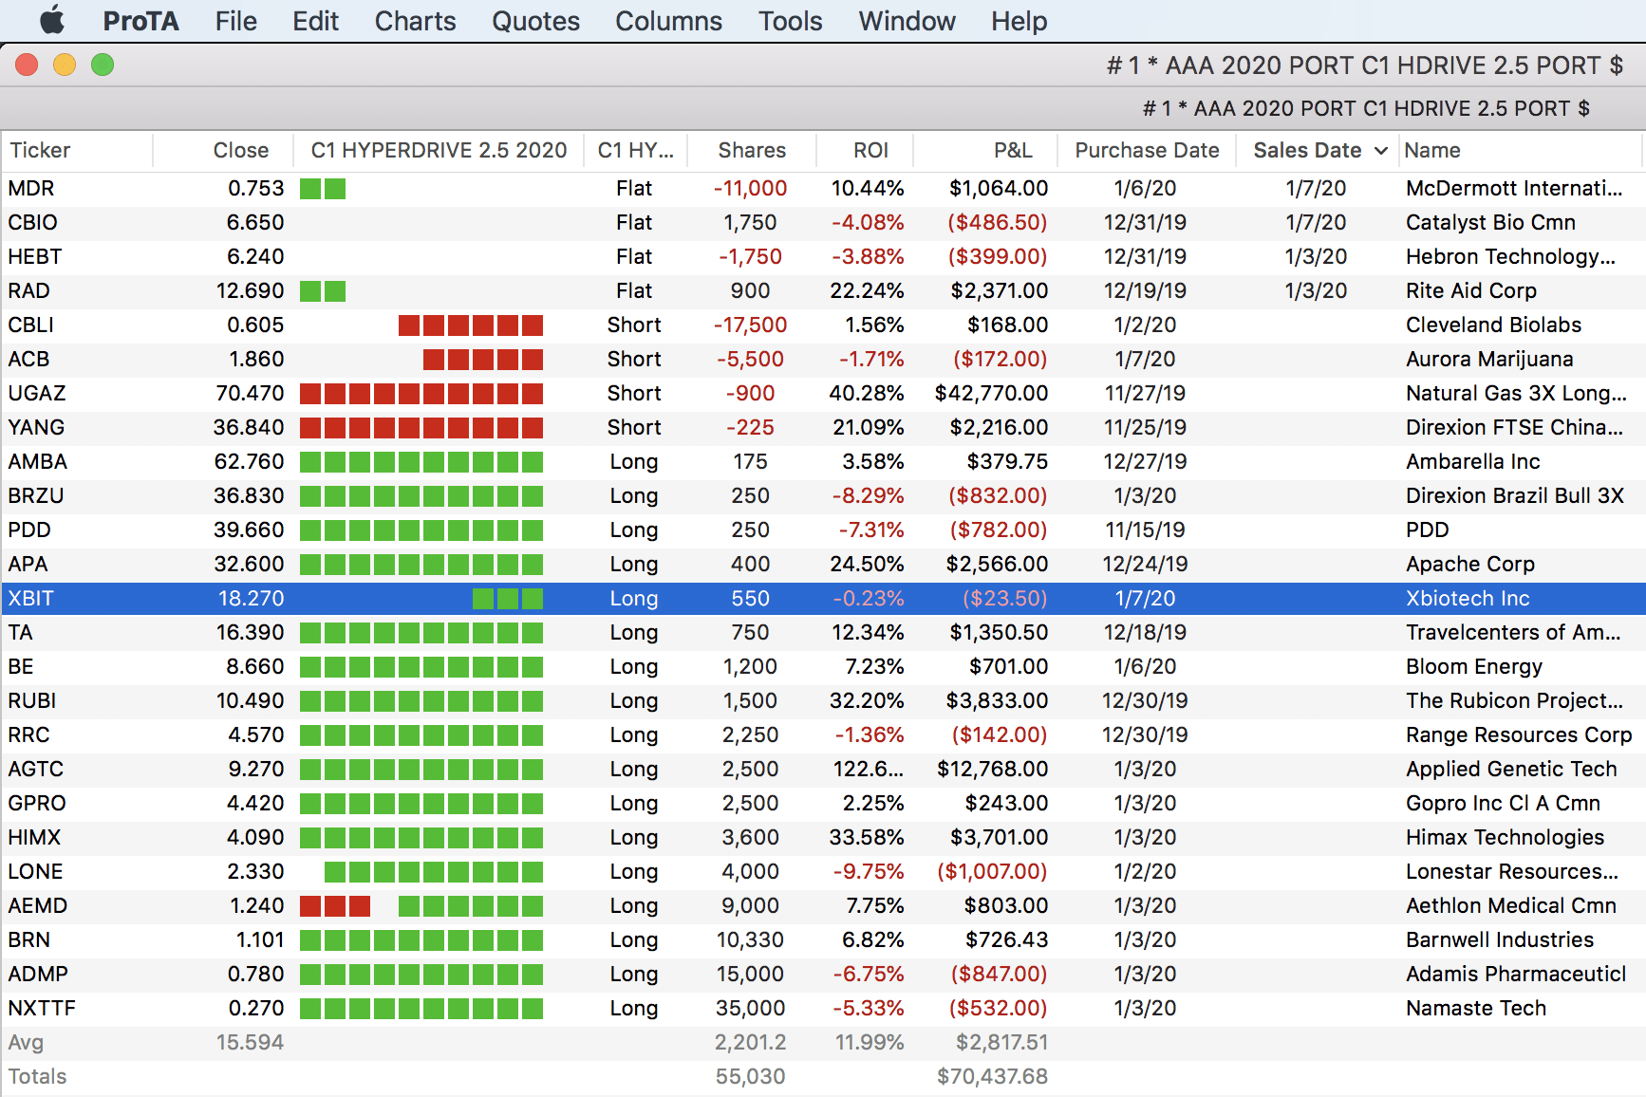Open the Tools menu
Viewport: 1646px width, 1097px height.
(x=790, y=21)
